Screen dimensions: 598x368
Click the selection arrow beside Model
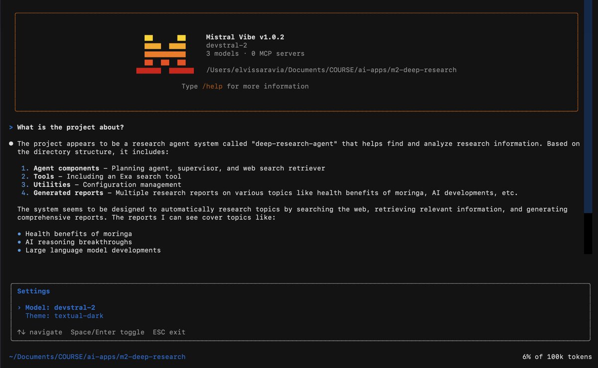pos(19,308)
